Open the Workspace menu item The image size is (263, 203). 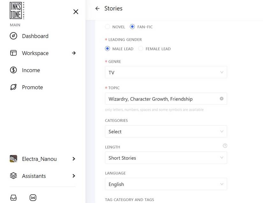[x=35, y=53]
